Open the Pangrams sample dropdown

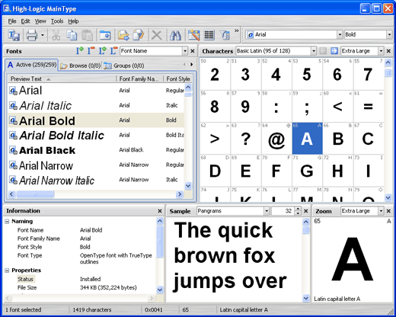pyautogui.click(x=267, y=211)
